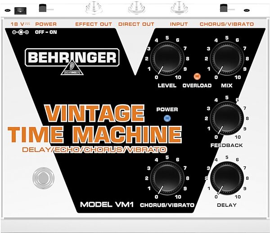Click the 'TIME MACHINE' title text
The width and height of the screenshot is (270, 233).
coord(94,134)
